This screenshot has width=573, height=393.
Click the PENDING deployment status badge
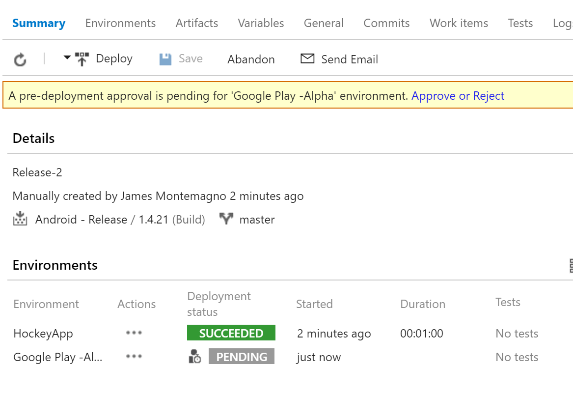[242, 356]
